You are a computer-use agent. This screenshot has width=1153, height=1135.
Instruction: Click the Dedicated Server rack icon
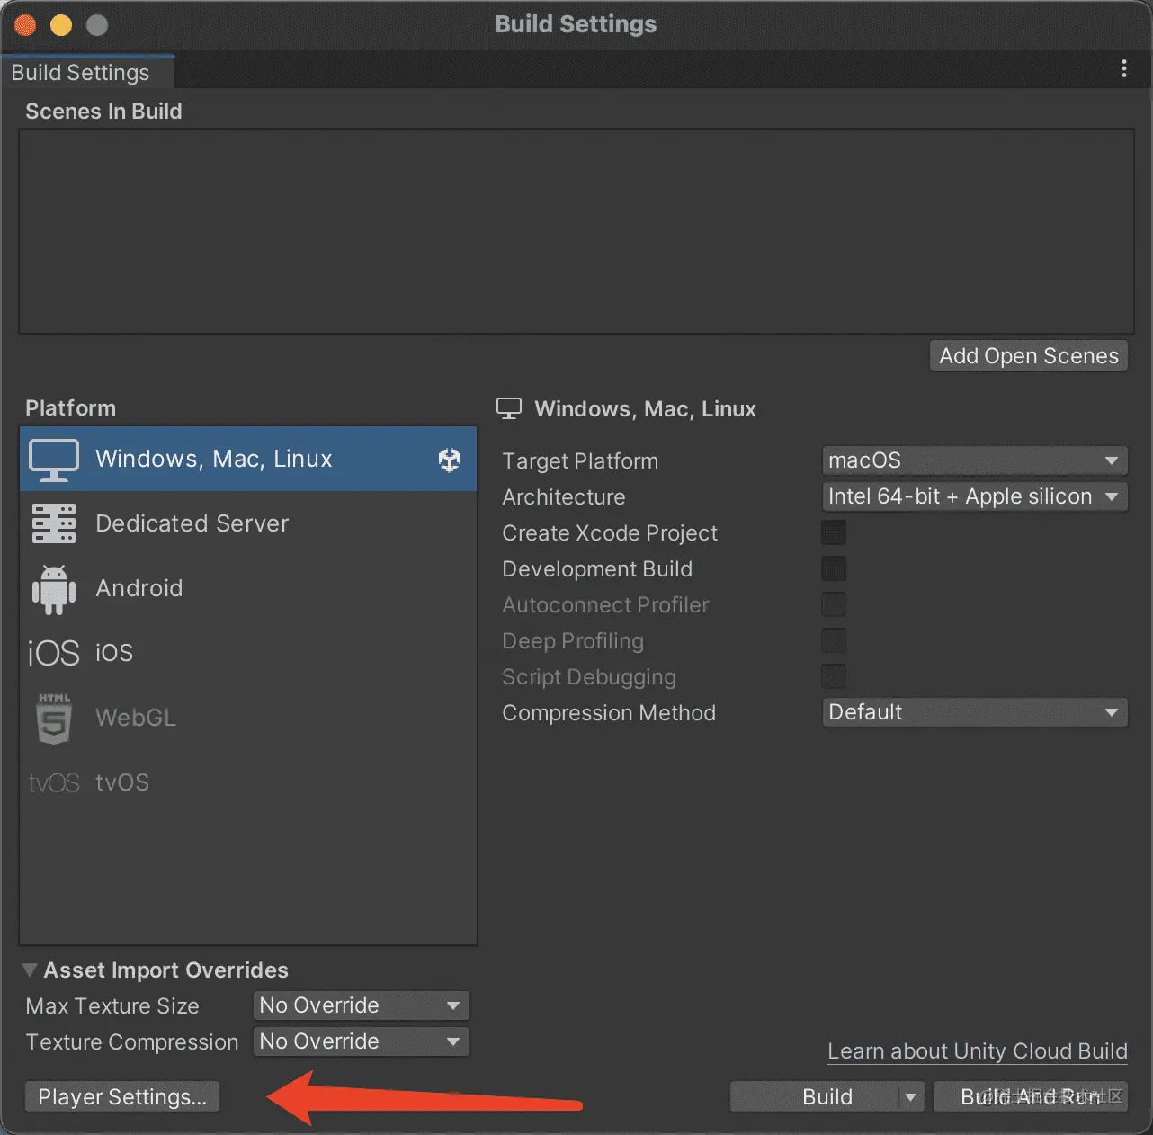54,523
